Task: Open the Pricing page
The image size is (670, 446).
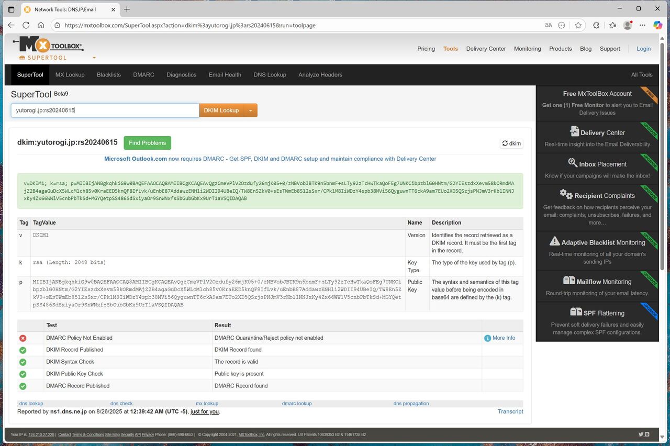Action: [426, 49]
